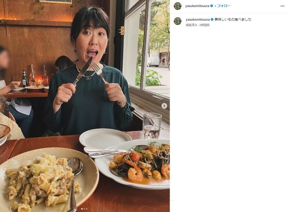Screen dimensions: 288x212
Task: Advance to the next photo with arrow
Action: [x=164, y=106]
